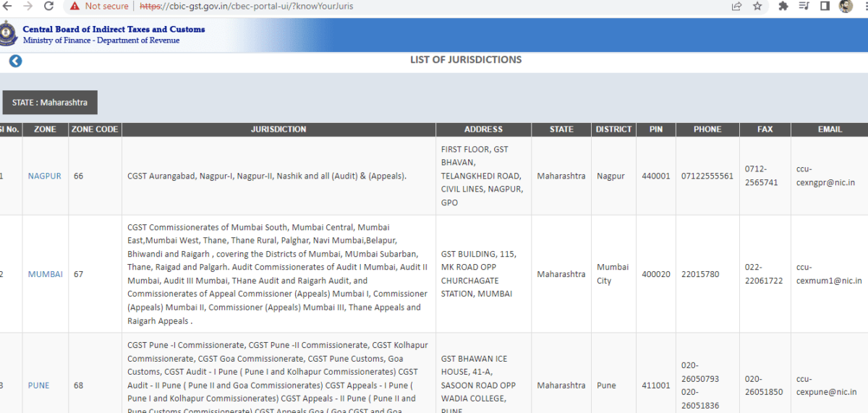Bookmark this page with star icon
Viewport: 868px width, 413px height.
click(x=757, y=7)
